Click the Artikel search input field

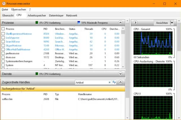pyautogui.click(x=92, y=82)
